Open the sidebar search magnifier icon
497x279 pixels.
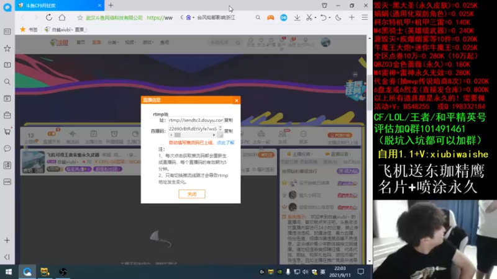point(7,82)
